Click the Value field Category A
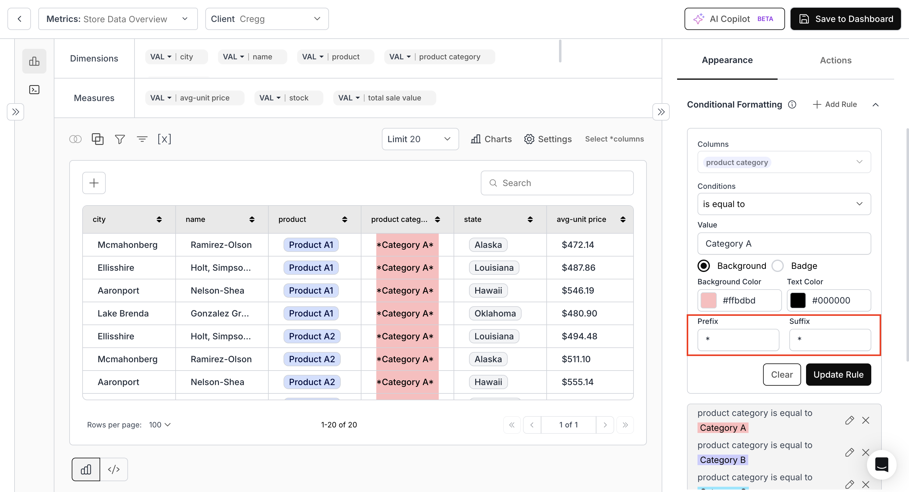The width and height of the screenshot is (909, 492). (784, 244)
